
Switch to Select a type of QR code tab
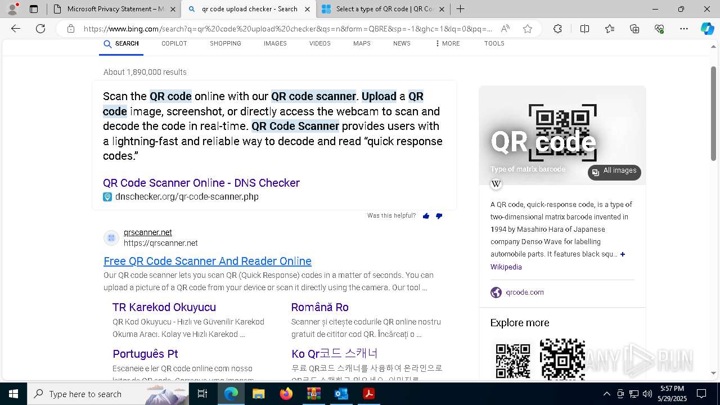click(x=384, y=9)
